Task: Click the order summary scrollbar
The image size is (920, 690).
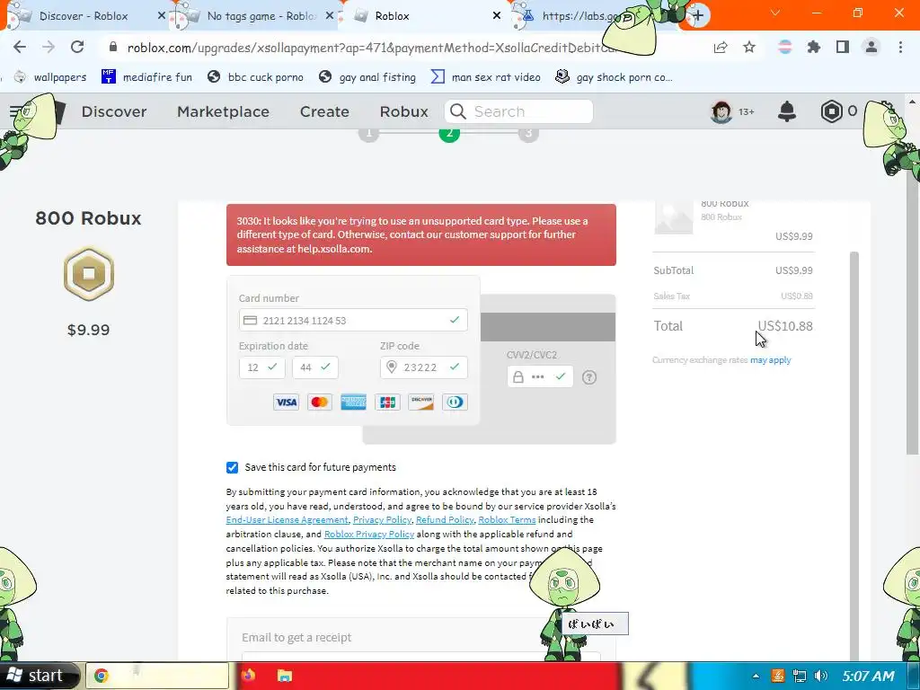Action: click(854, 457)
